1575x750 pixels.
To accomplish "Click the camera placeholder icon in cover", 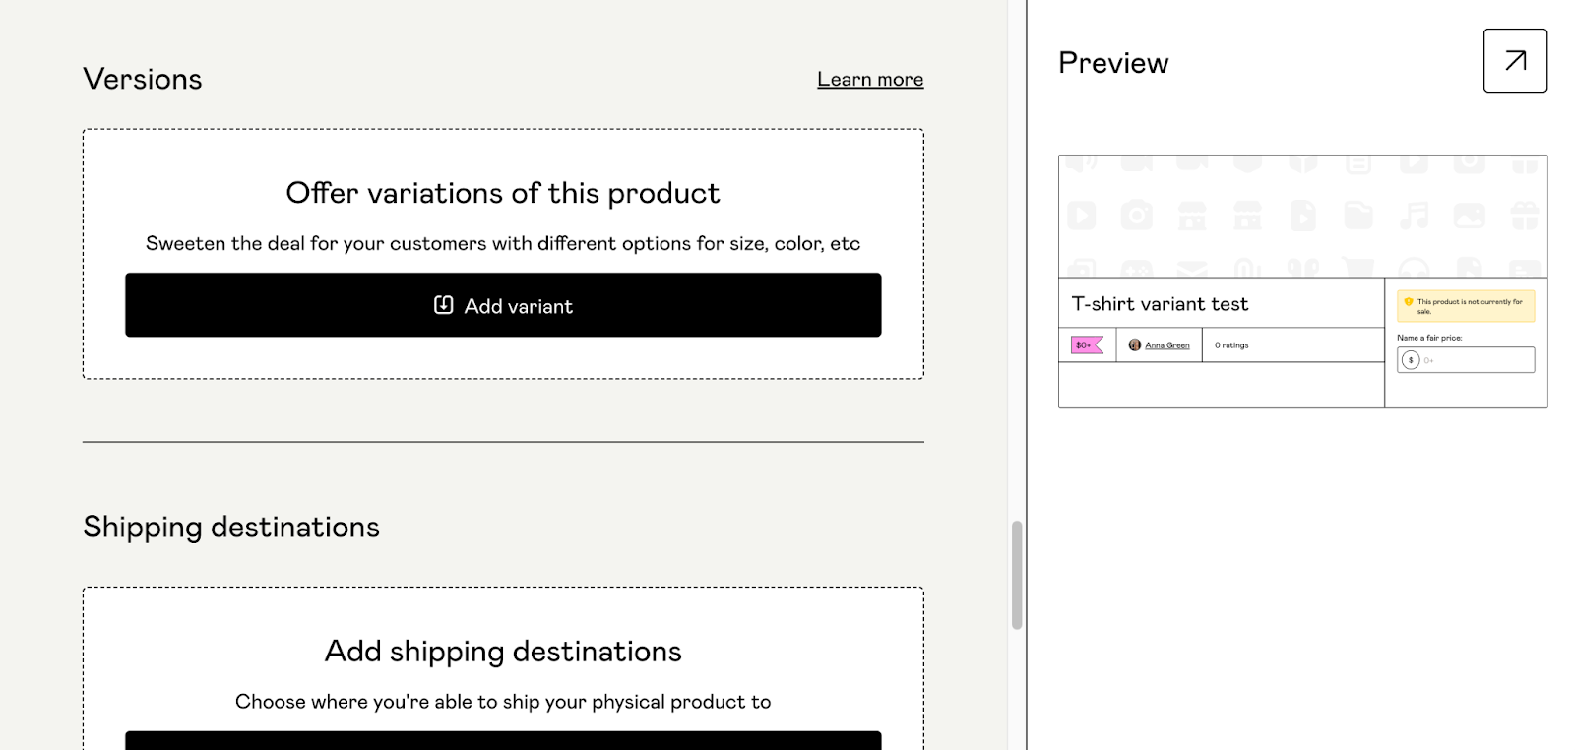I will coord(1137,216).
